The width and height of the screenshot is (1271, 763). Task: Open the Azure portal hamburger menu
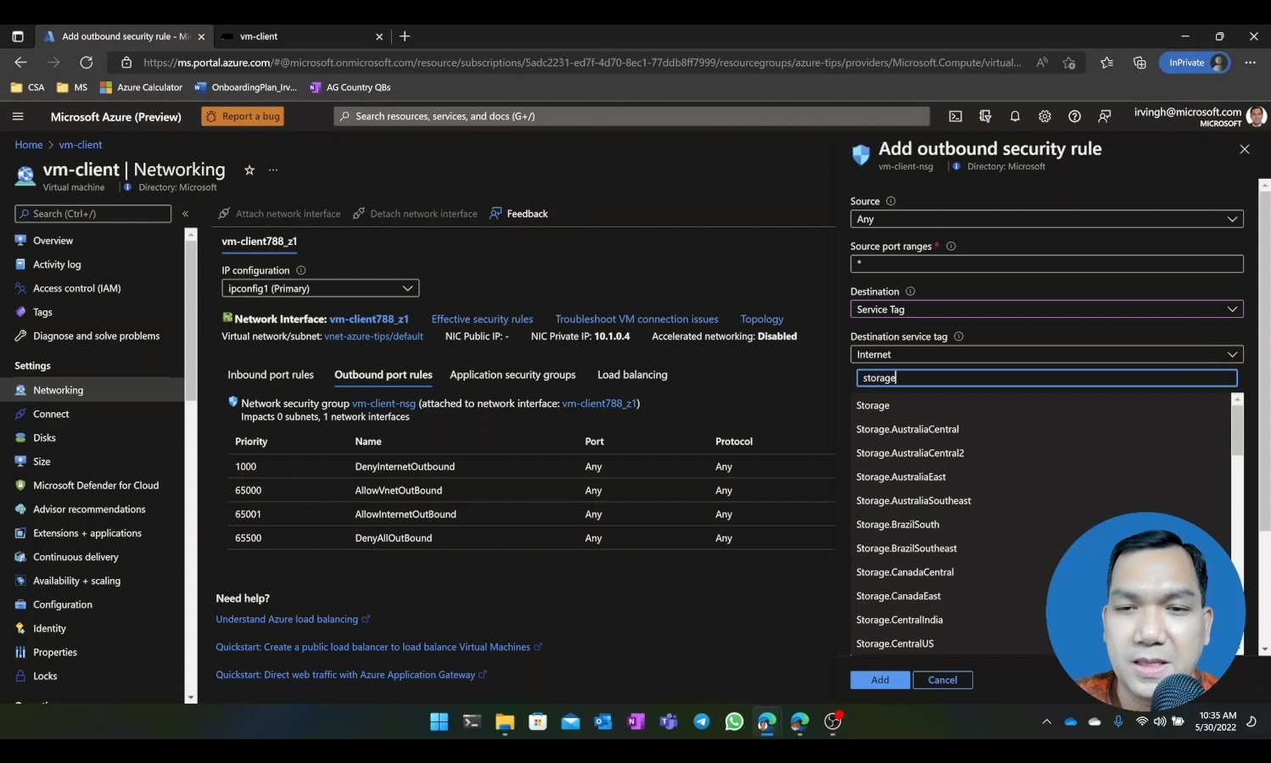point(18,116)
